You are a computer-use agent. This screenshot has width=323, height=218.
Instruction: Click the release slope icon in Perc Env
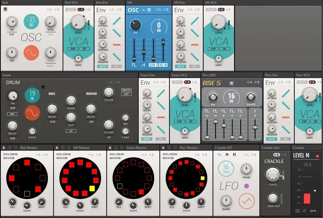(x=286, y=129)
